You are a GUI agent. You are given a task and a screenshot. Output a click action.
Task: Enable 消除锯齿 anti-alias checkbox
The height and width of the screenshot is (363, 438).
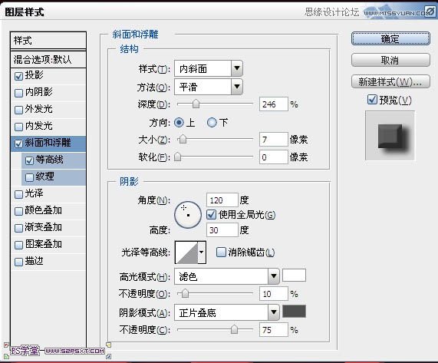point(221,252)
